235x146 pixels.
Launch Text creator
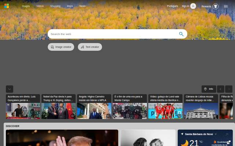[90, 47]
